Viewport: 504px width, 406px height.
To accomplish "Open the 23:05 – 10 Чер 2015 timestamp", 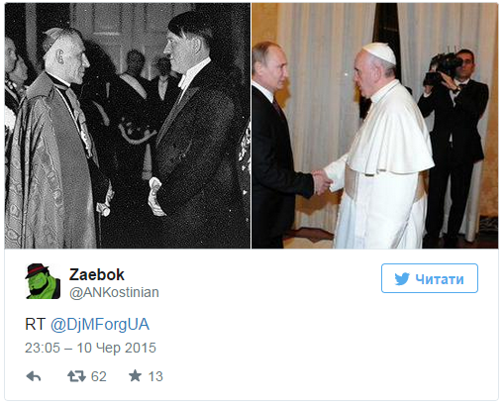I will coord(90,348).
